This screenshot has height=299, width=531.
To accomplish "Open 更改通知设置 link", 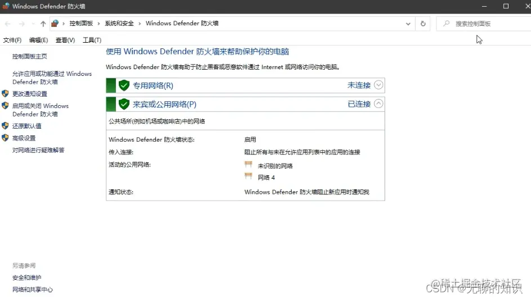I will point(30,94).
